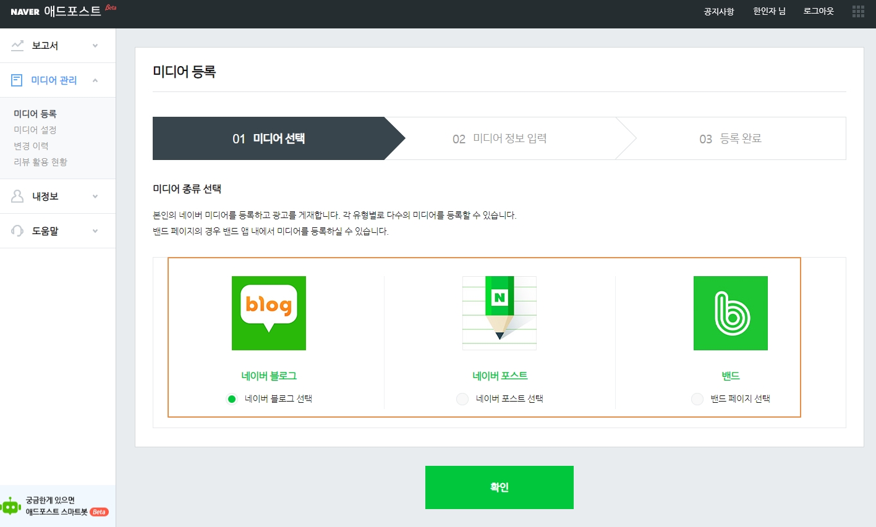Click the 로그아웃 link
The height and width of the screenshot is (527, 876).
819,11
